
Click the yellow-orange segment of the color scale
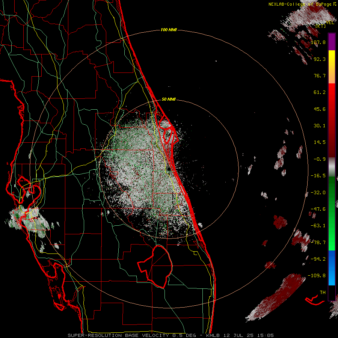(x=332, y=67)
